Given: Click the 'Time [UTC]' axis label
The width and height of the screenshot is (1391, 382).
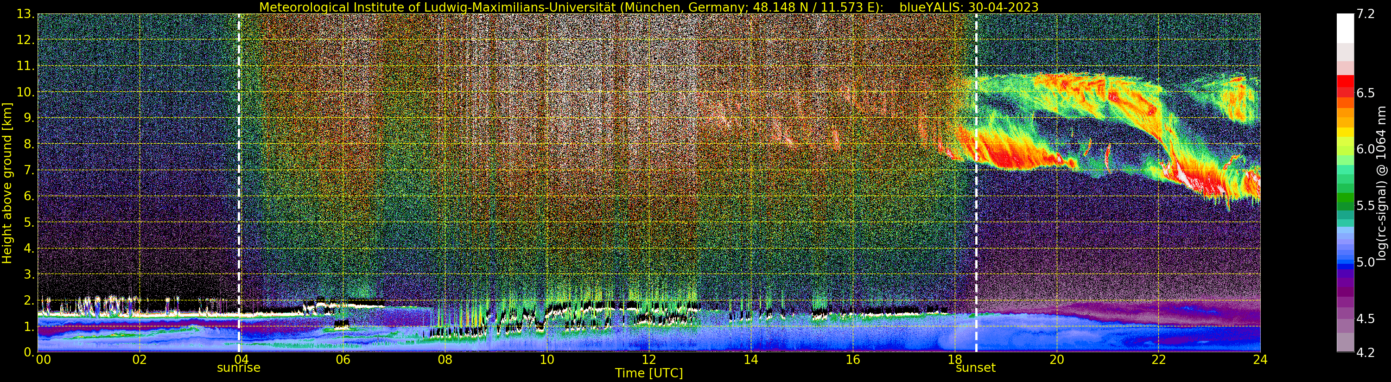Looking at the screenshot, I should (x=649, y=373).
